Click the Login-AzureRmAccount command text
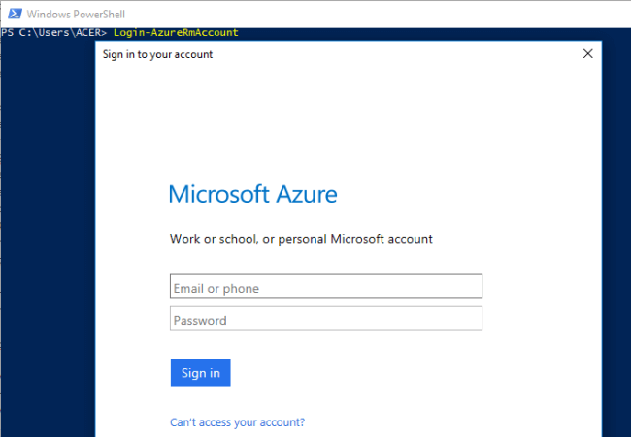631x437 pixels. (x=176, y=33)
